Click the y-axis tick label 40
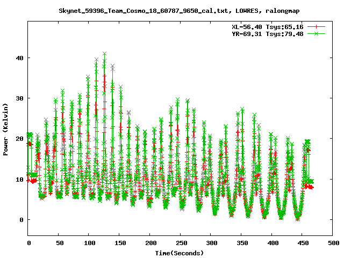344x258 pixels. tap(20, 58)
